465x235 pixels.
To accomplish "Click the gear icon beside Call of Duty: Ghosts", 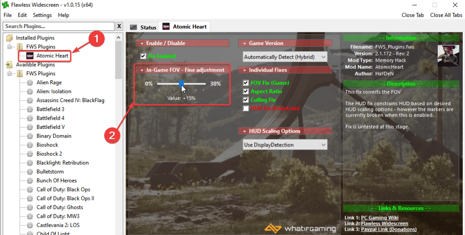I will [x=30, y=207].
